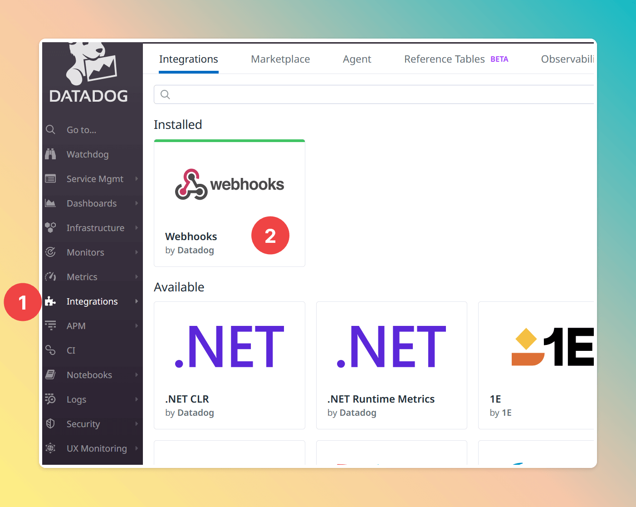Open the .NET CLR integration title
Screen dimensions: 636x507
[187, 399]
